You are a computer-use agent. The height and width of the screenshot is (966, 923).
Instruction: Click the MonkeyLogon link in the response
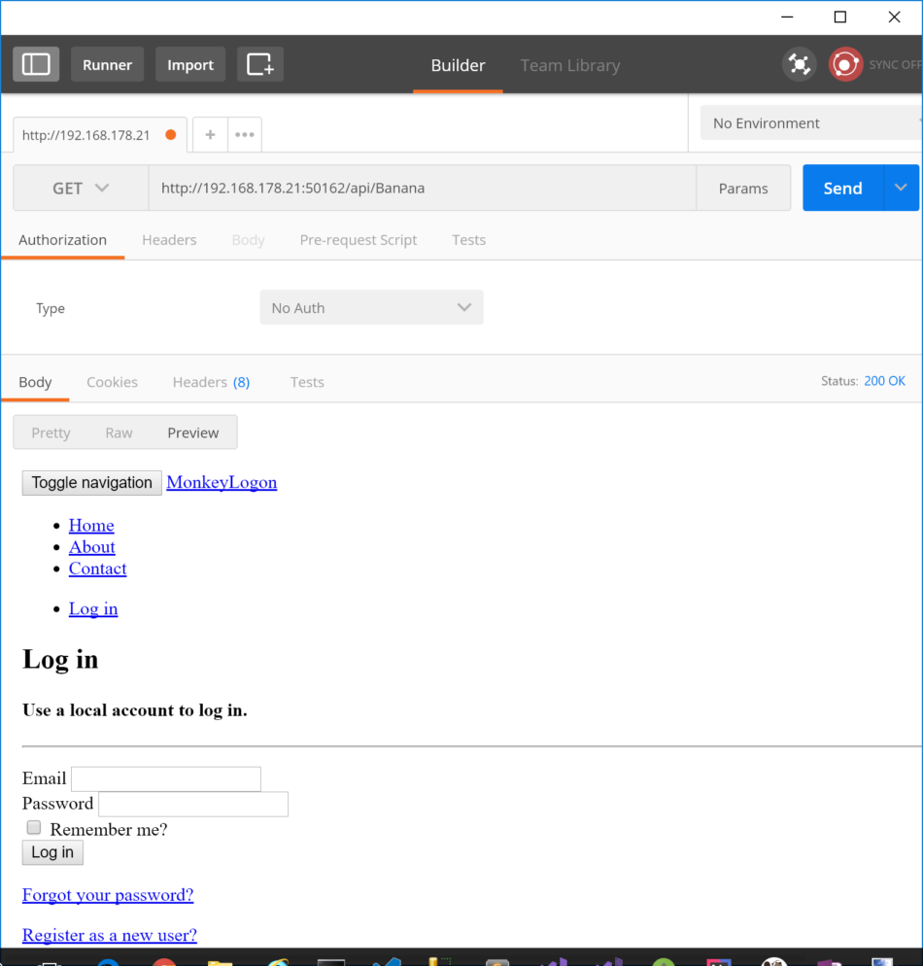coord(222,482)
